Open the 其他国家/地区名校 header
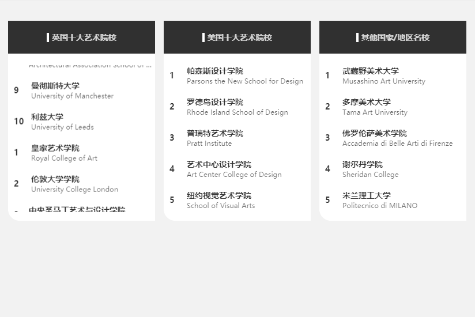 coord(393,37)
